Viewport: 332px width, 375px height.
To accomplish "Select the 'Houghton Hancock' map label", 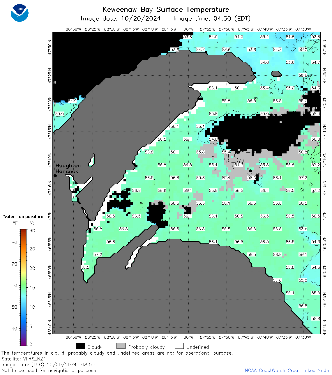I will point(68,168).
